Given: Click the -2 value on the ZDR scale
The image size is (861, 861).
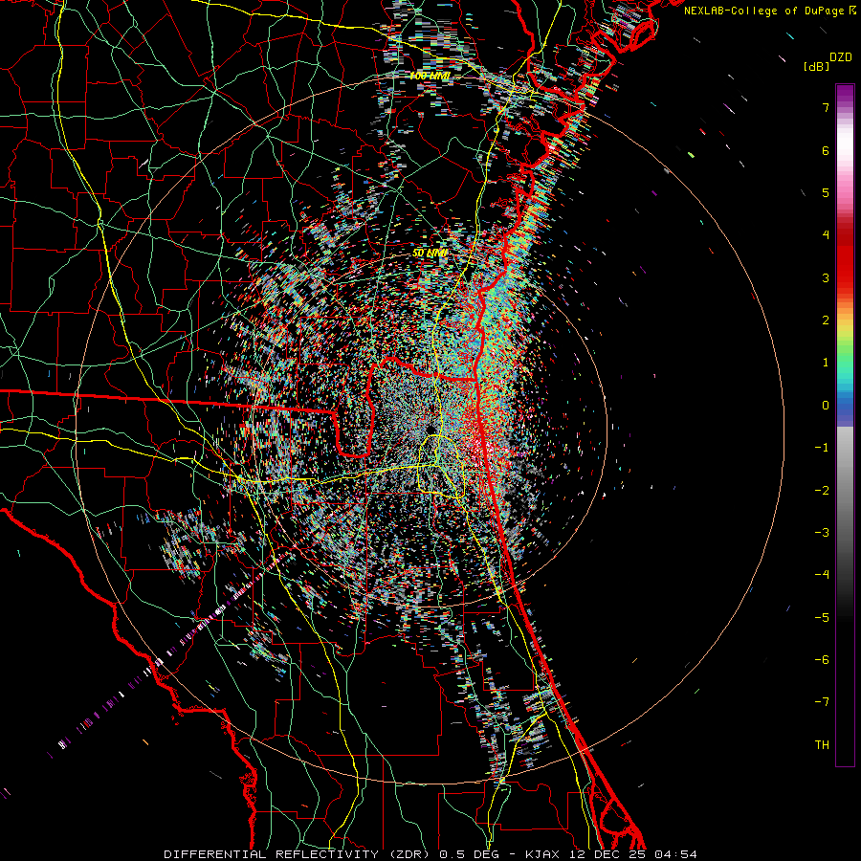Looking at the screenshot, I should pos(822,491).
